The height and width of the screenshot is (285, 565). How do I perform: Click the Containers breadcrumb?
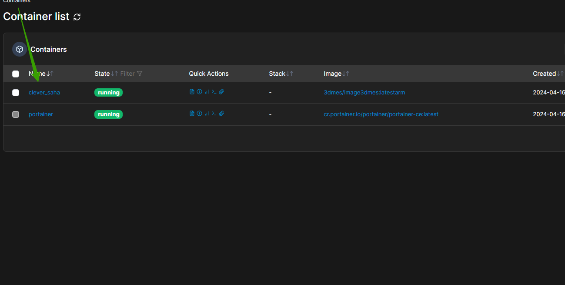[17, 1]
